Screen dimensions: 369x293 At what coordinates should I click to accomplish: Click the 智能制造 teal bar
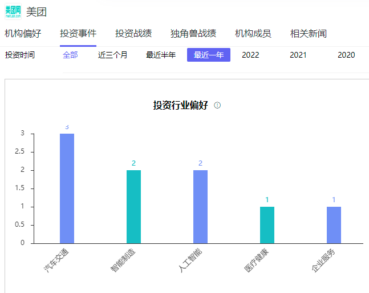point(133,207)
